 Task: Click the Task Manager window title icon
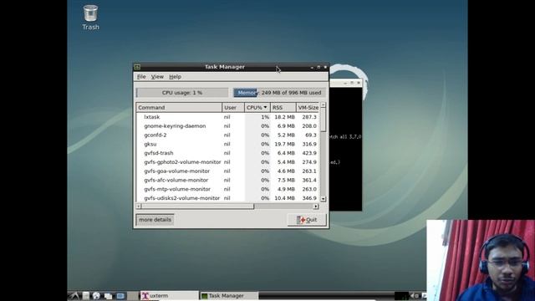coord(137,67)
